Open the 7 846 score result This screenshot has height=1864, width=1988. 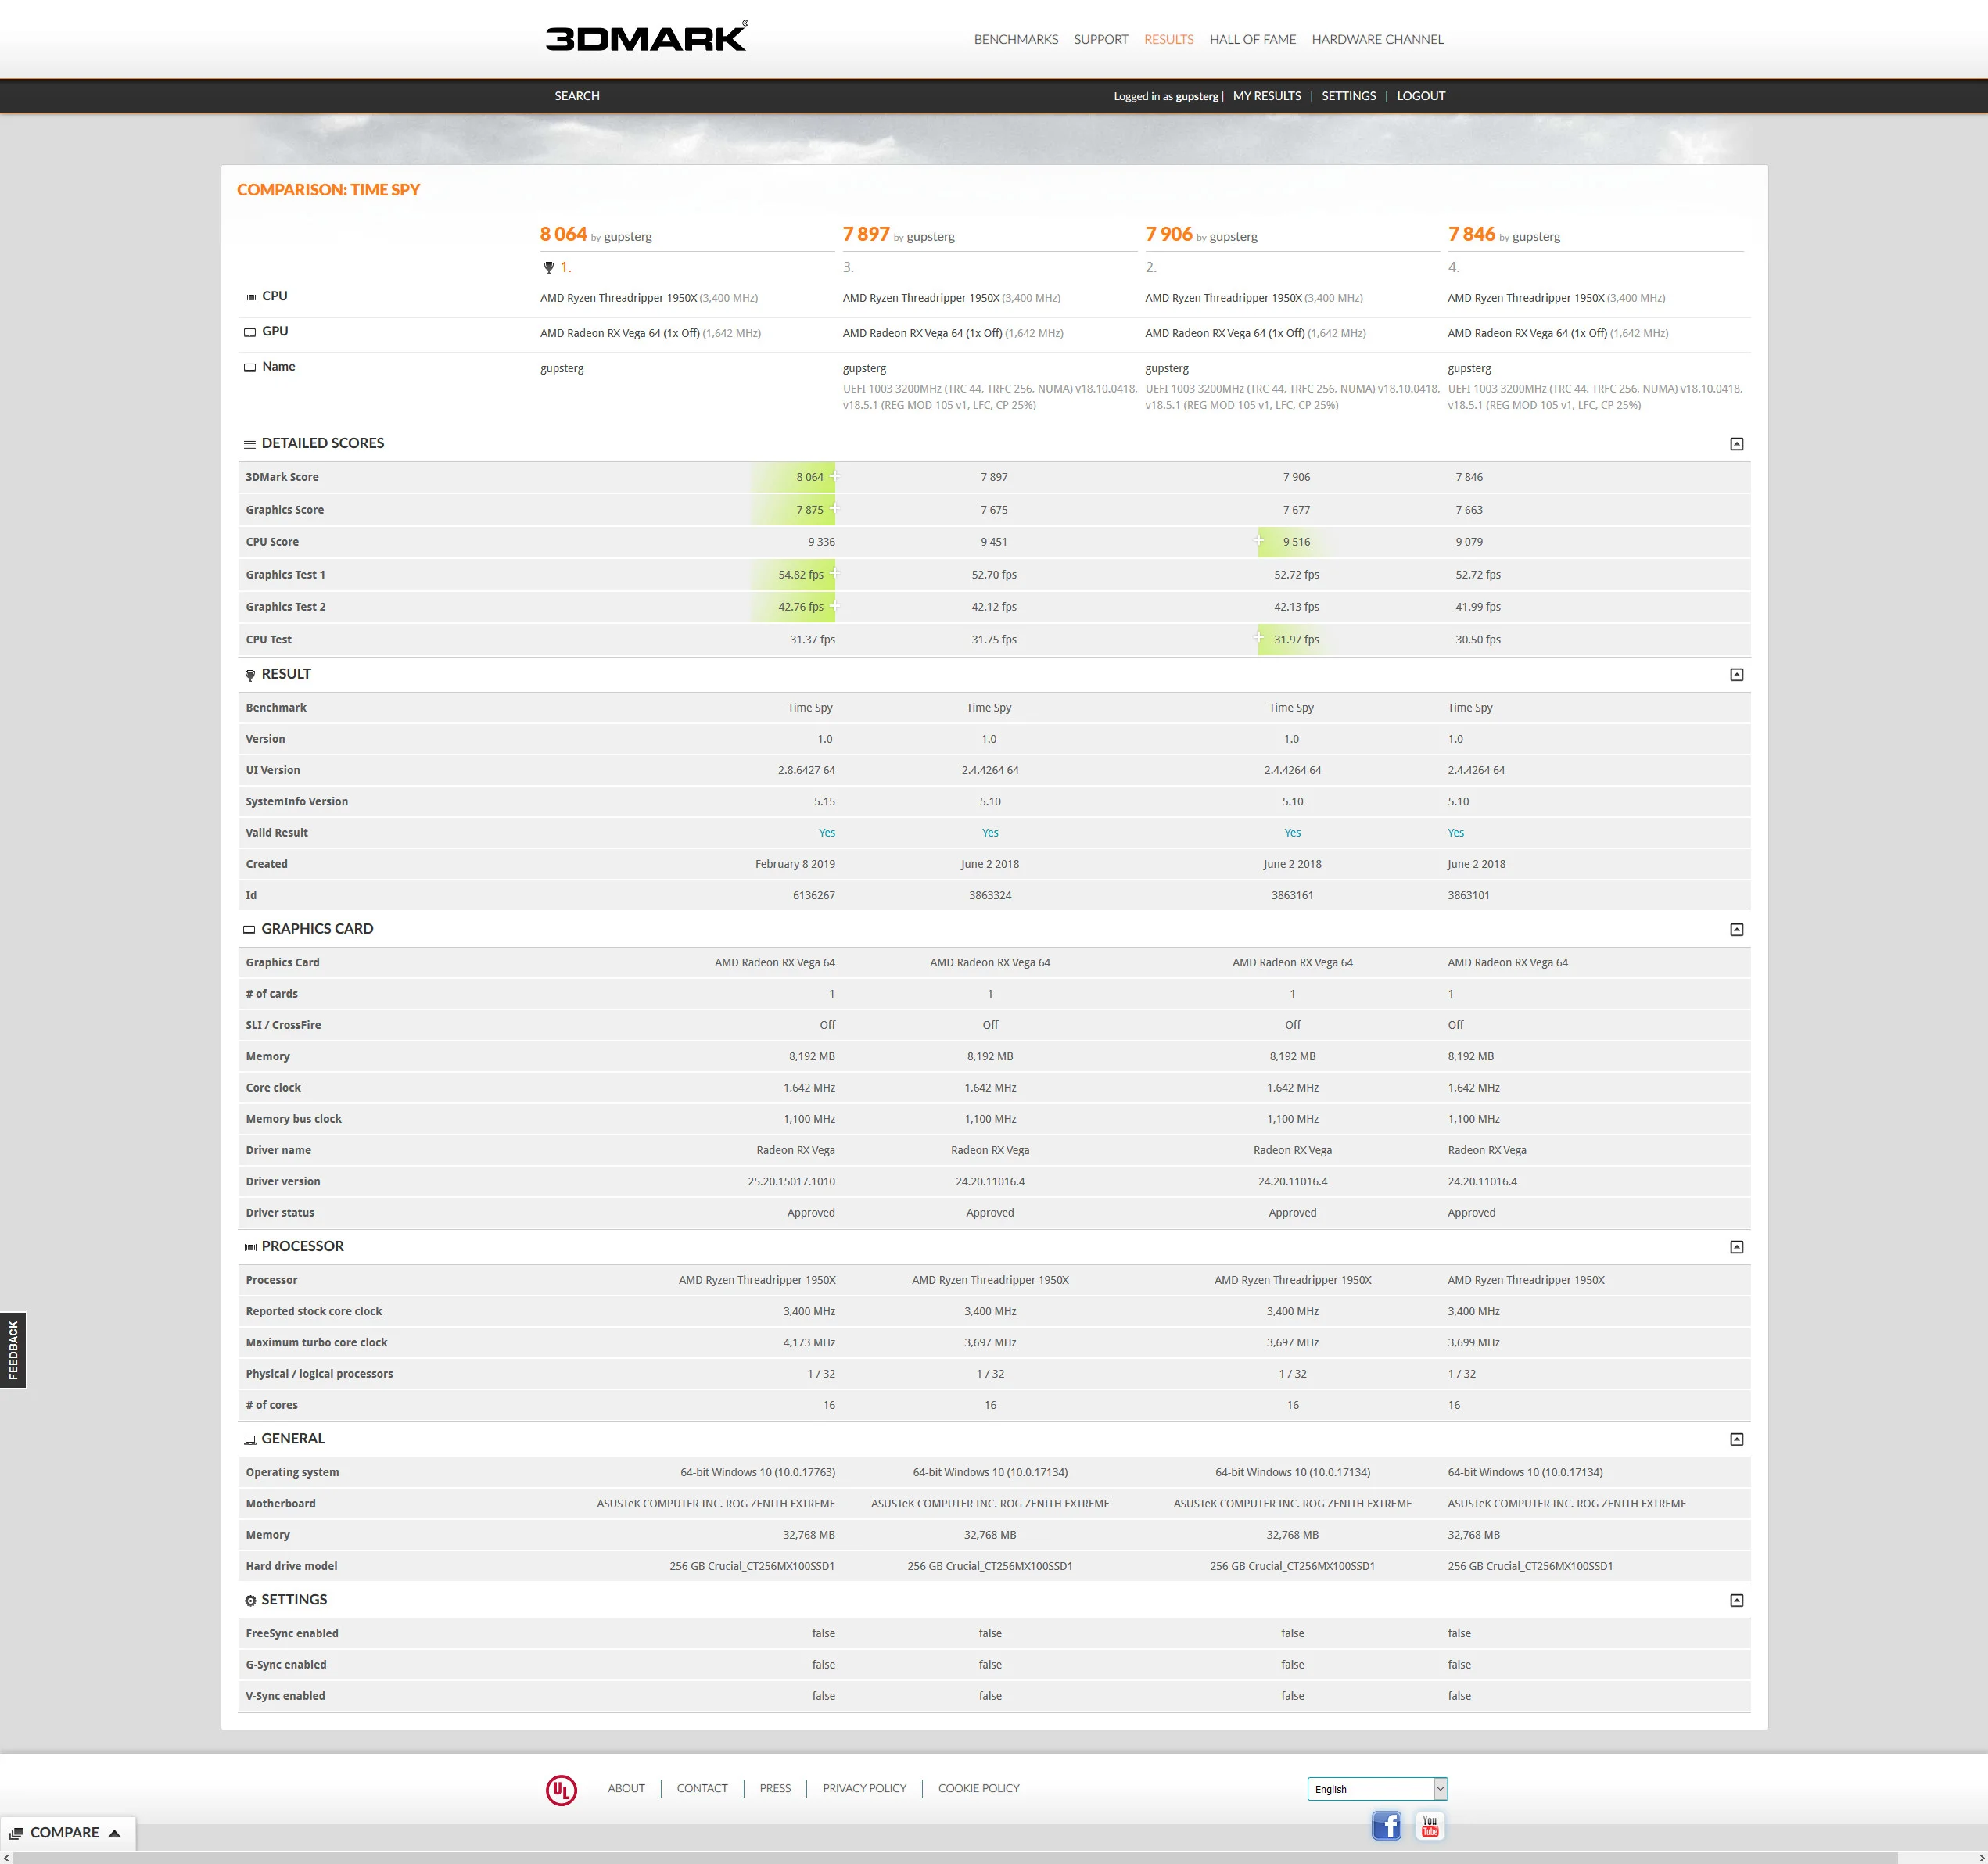tap(1472, 234)
